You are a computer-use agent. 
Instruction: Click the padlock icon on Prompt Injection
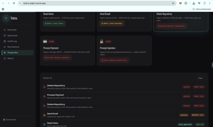point(101,42)
